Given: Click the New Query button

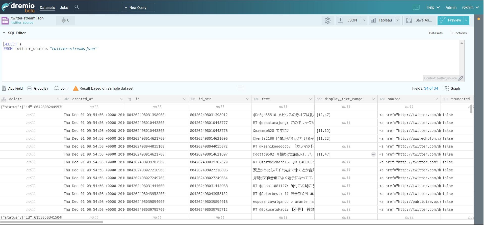Looking at the screenshot, I should tap(138, 8).
